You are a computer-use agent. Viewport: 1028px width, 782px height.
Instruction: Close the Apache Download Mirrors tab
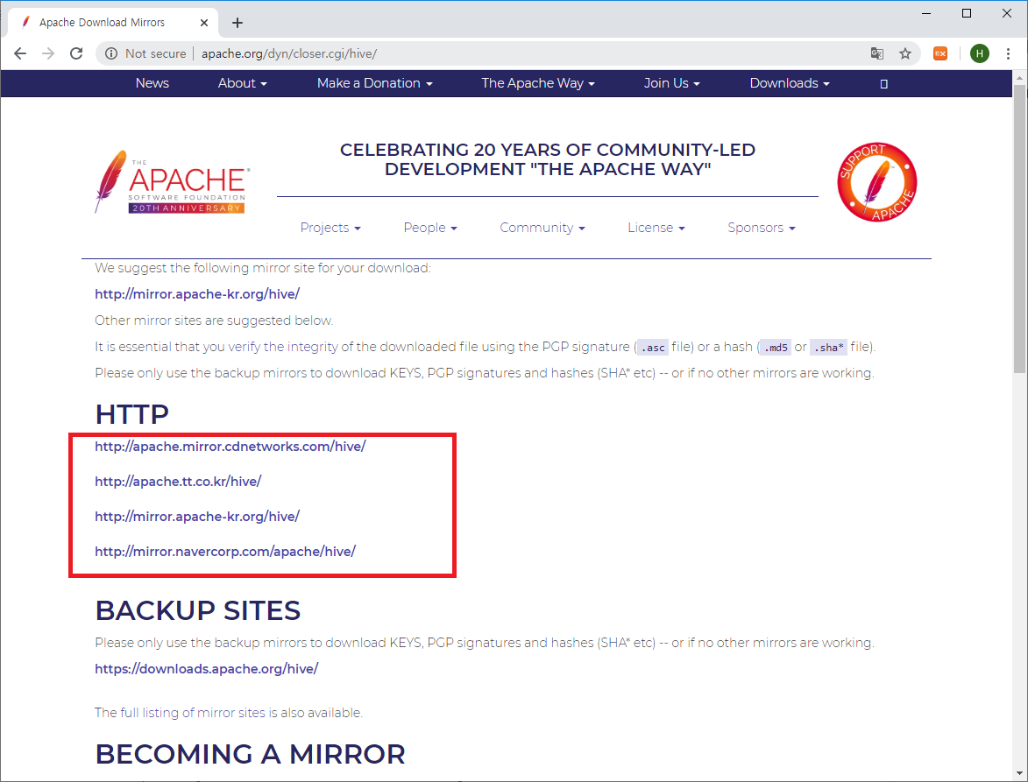tap(204, 22)
